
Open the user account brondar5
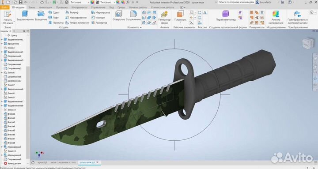(x=263, y=2)
